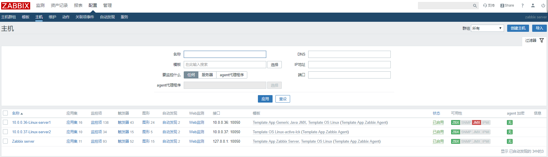Open the user profile icon
Image resolution: width=548 pixels, height=157 pixels.
coord(533,5)
